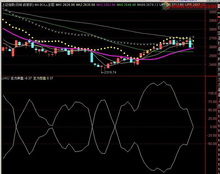Click the 2700 price axis label

coord(213,38)
